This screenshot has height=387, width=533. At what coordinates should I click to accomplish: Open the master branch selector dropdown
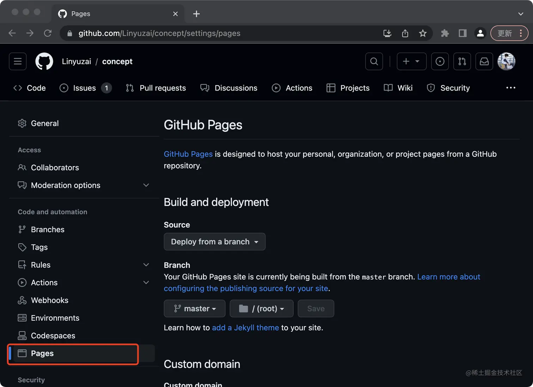pyautogui.click(x=195, y=308)
